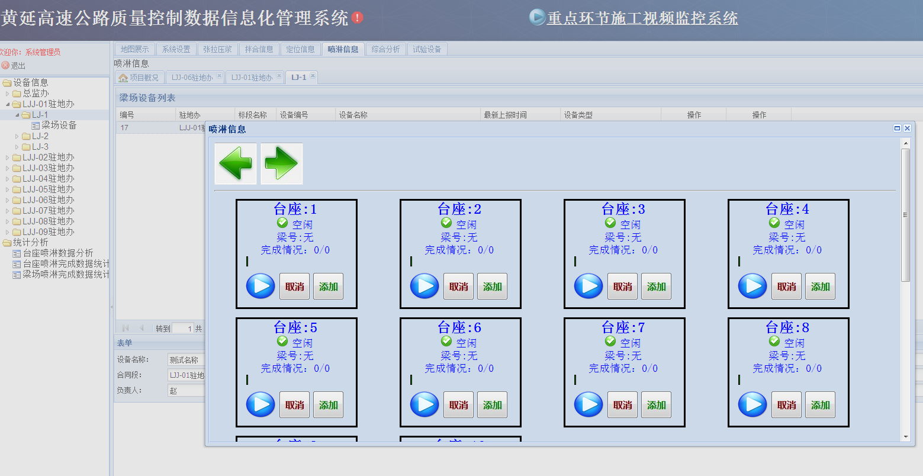Click the green right arrow (next) icon
This screenshot has height=476, width=923.
click(282, 163)
